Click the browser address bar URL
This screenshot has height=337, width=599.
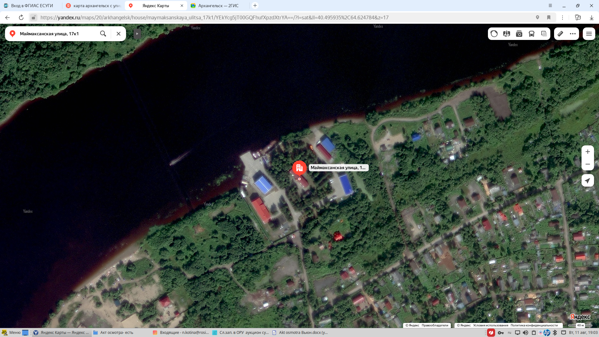214,17
